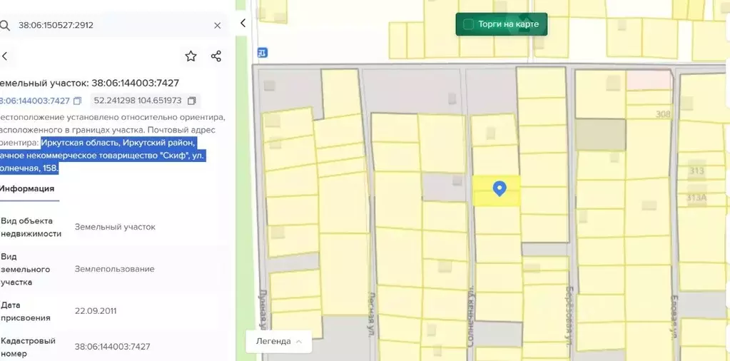Enable the "Торги на карте" checkbox

(469, 24)
